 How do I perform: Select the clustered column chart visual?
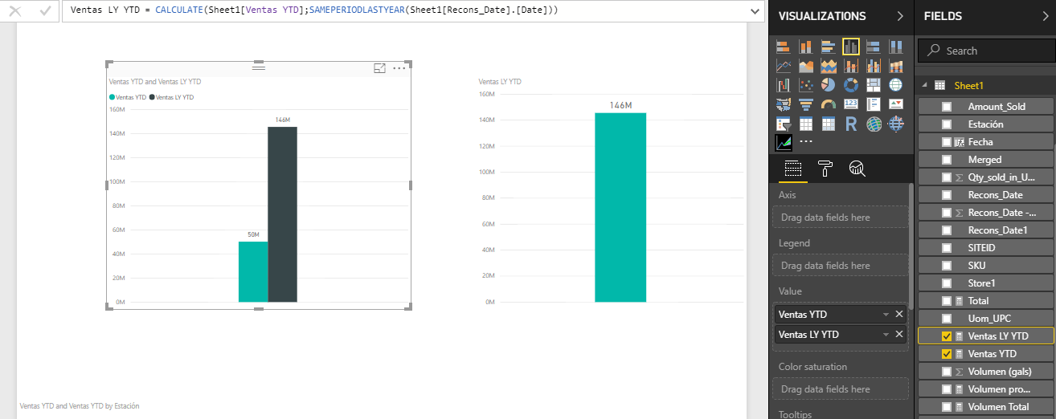(x=851, y=47)
